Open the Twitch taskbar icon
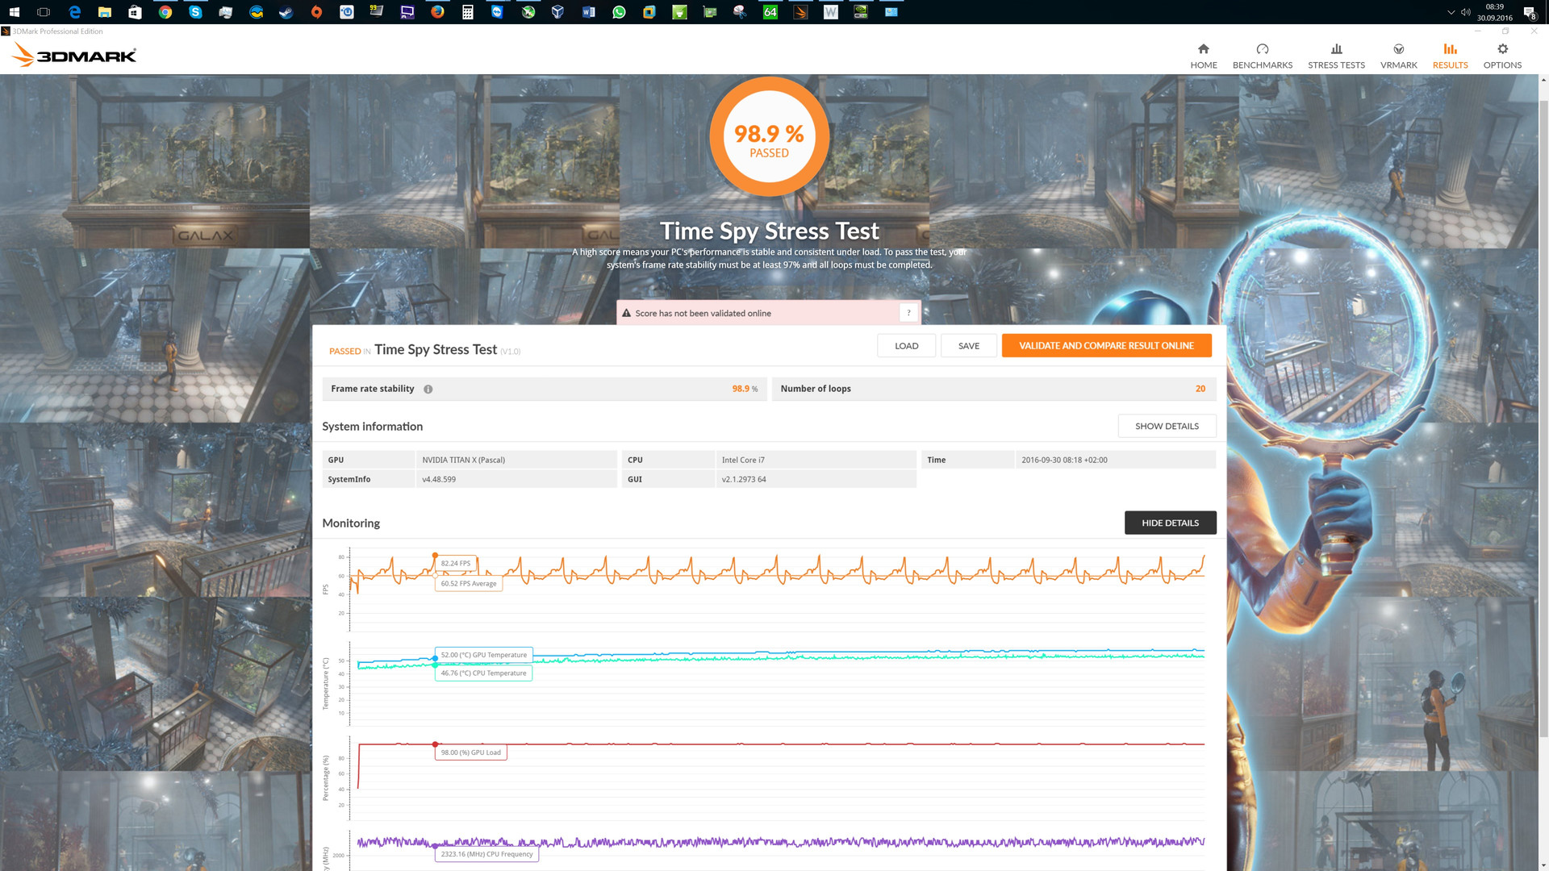This screenshot has height=871, width=1549. click(x=407, y=12)
